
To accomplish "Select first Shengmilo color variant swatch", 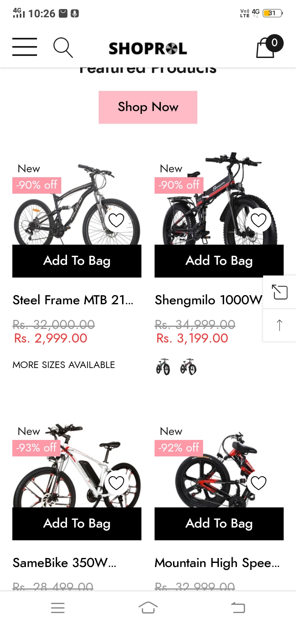I will tap(163, 366).
